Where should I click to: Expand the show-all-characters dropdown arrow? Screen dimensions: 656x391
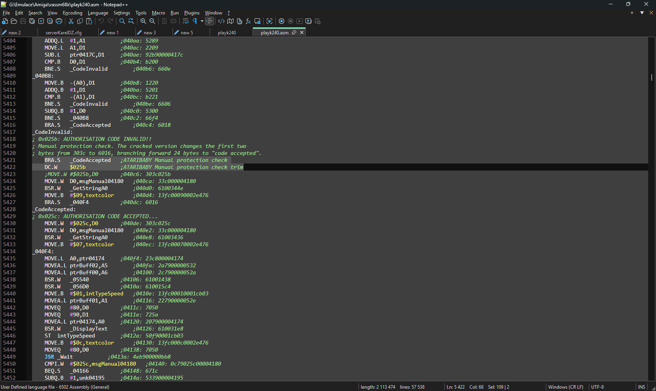point(202,21)
